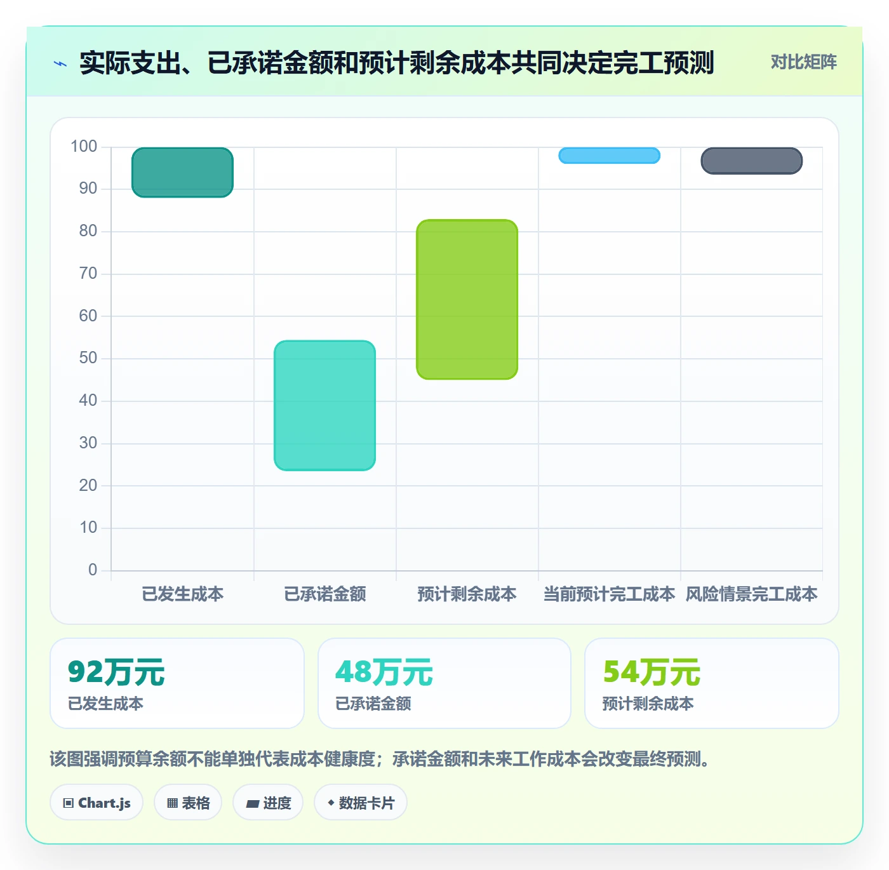Click the 对比矩阵 label in the header
This screenshot has width=889, height=870.
tap(804, 62)
